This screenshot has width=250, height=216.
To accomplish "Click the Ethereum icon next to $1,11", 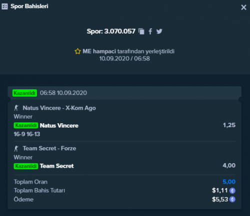I will (x=232, y=191).
